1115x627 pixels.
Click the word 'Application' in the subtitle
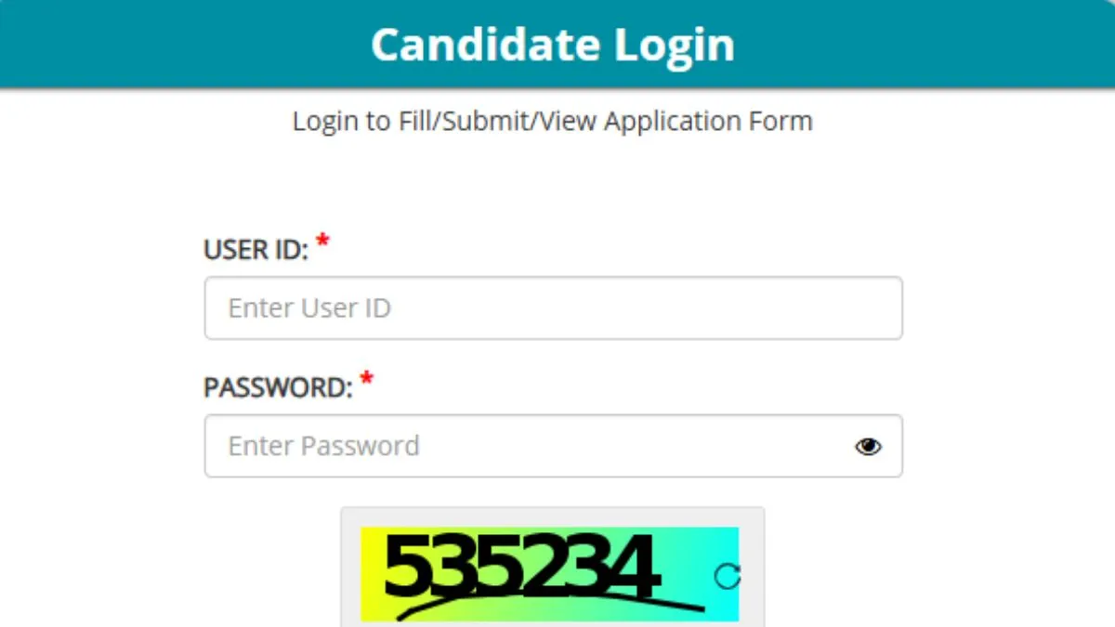coord(662,121)
